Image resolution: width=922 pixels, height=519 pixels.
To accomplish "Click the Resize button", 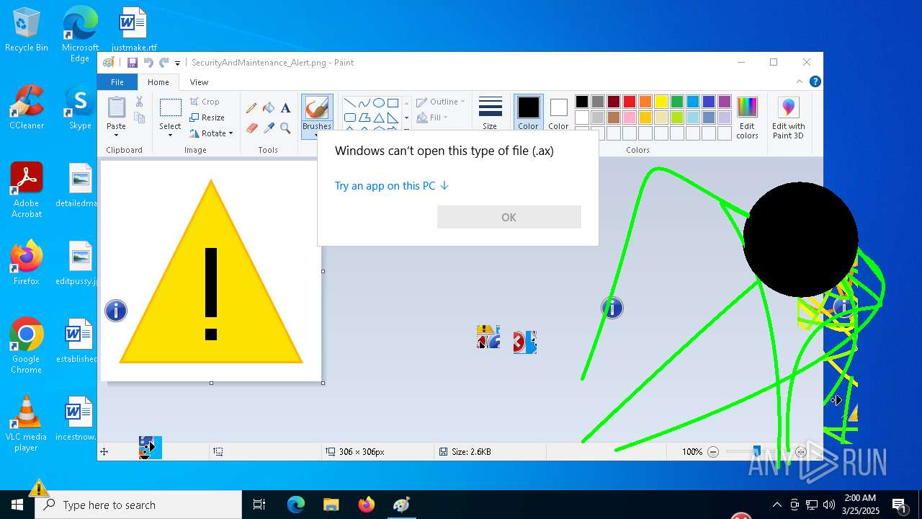I will (x=207, y=117).
